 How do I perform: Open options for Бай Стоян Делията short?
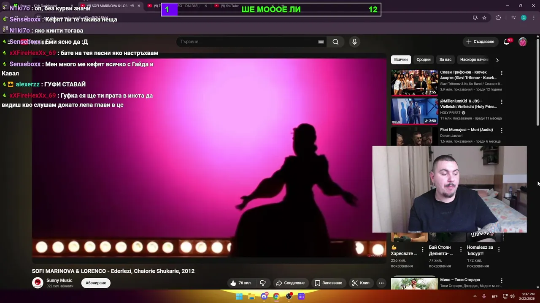tap(461, 250)
